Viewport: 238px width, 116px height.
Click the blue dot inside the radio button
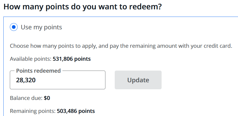point(14,27)
